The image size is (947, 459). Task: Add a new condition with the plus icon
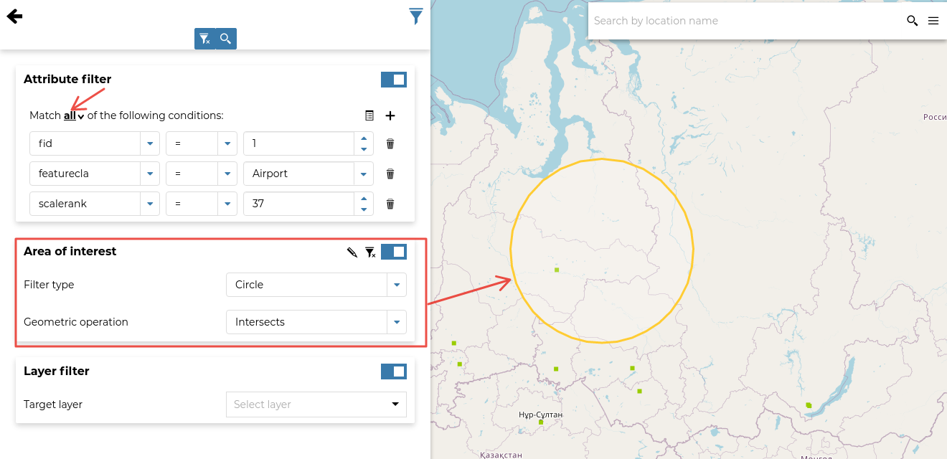[392, 115]
